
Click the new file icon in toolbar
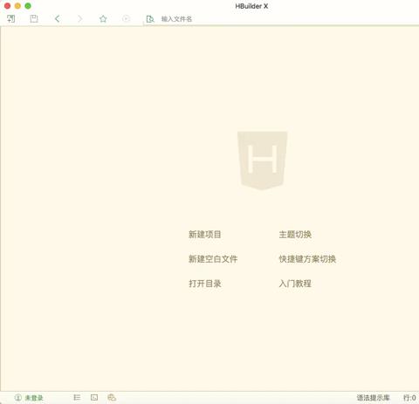[x=11, y=19]
